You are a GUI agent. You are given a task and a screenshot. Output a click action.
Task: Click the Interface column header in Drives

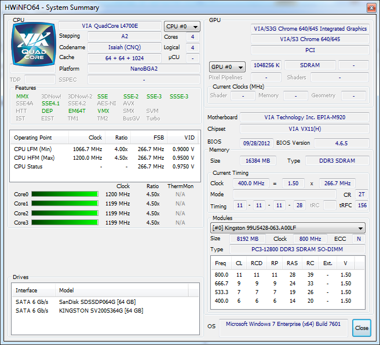(34, 290)
